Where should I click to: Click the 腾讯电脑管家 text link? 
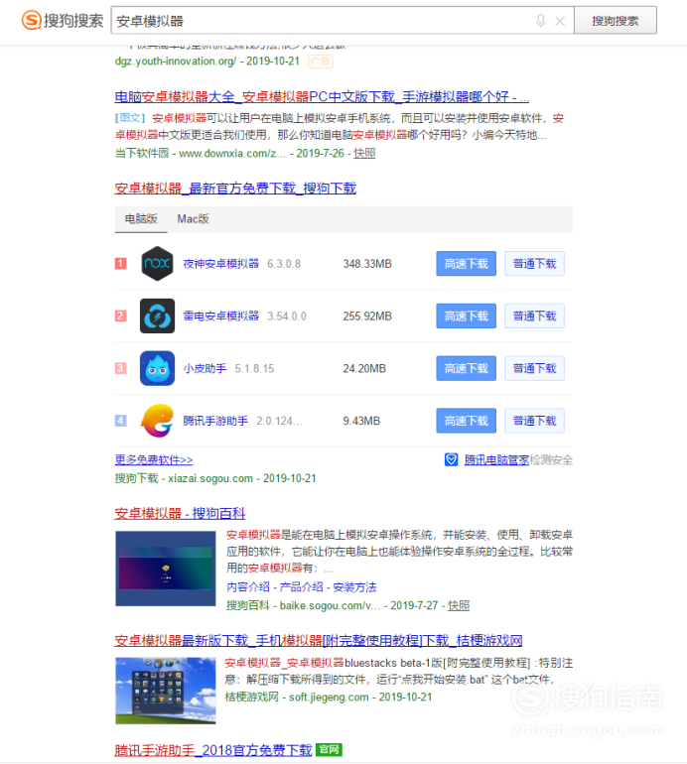tap(496, 459)
